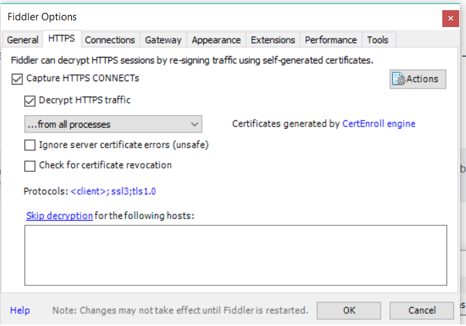
Task: Click the CertEnroll engine link
Action: 379,124
